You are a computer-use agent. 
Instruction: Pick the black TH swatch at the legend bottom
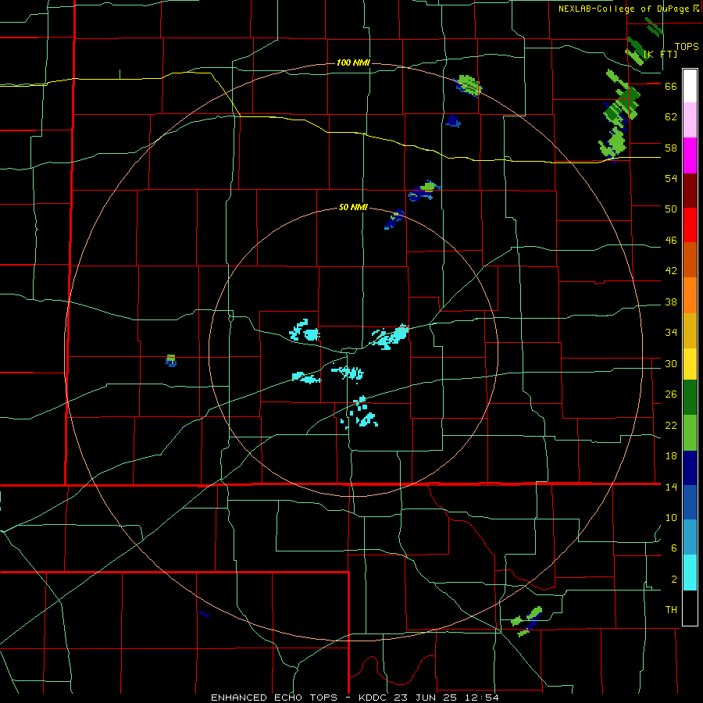[x=690, y=608]
